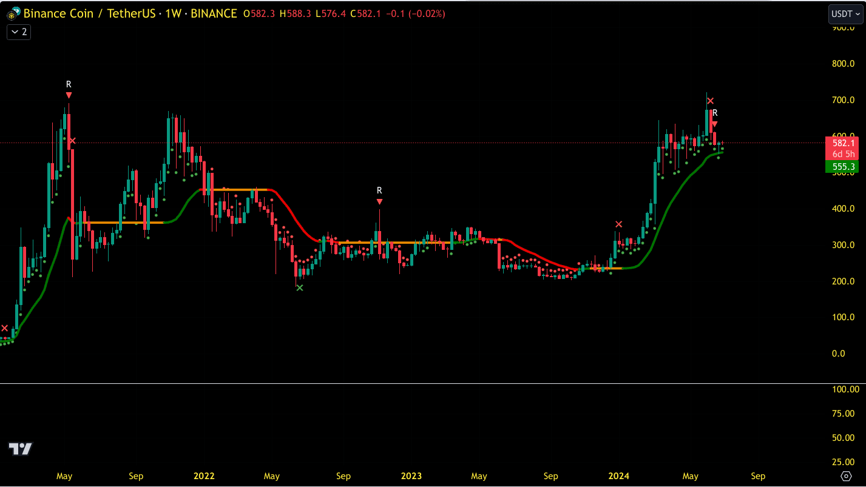866x487 pixels.
Task: Click the 2023 time axis label
Action: tap(411, 476)
